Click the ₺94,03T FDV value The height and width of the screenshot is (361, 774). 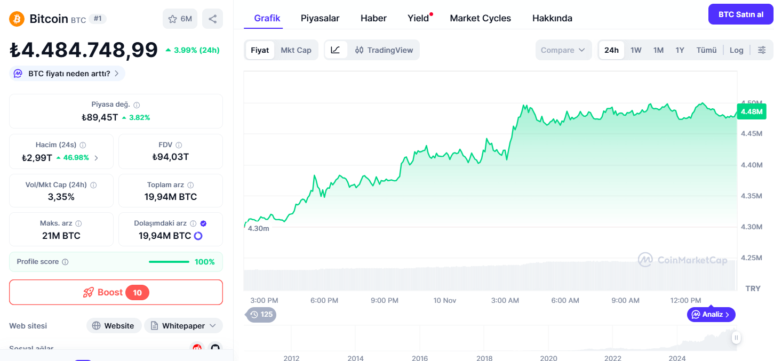pyautogui.click(x=171, y=157)
